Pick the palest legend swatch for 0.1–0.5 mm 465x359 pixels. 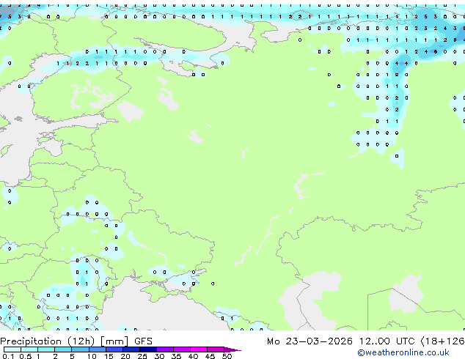(12, 349)
